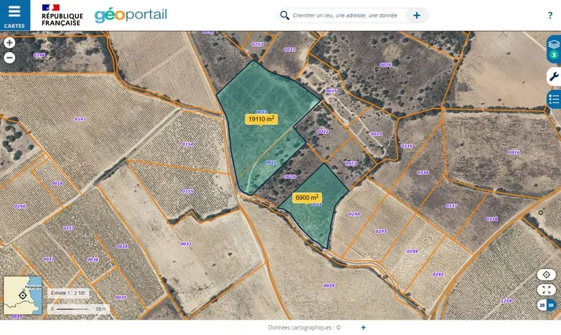
Task: Click parcel label 0338
Action: (492, 219)
